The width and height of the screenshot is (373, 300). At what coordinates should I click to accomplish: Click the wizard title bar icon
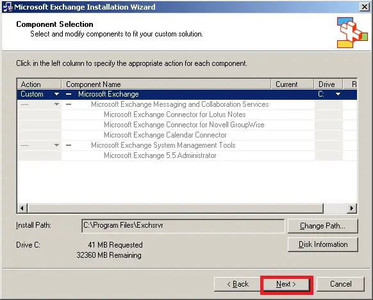coord(8,7)
